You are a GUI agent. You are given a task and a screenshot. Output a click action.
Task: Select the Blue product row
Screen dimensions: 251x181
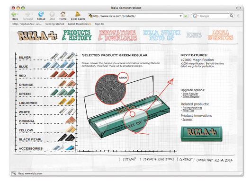tap(45, 66)
